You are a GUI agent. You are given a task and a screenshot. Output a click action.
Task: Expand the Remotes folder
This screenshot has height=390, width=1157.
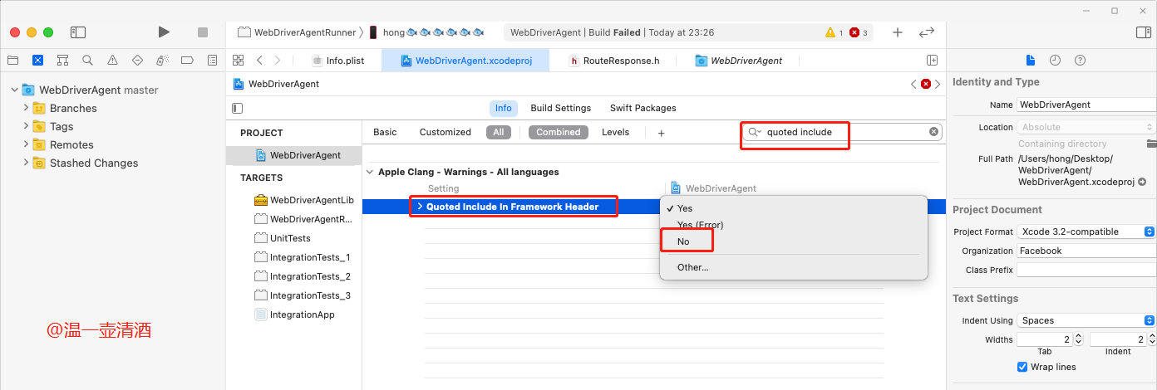(26, 144)
